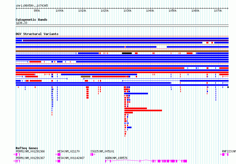This screenshot has width=236, height=164.
Task: Select the gene glyph under HES4|NM_001142467
Action: [58, 161]
